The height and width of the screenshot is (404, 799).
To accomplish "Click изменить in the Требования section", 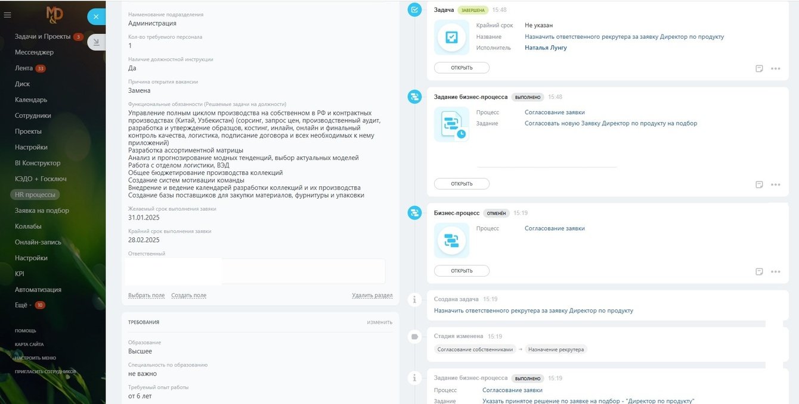I will [x=379, y=322].
